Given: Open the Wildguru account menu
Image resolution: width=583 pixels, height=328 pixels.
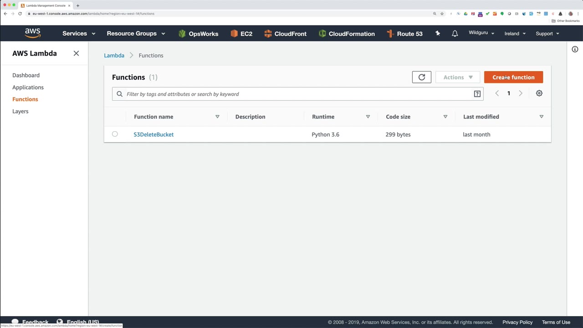Looking at the screenshot, I should point(481,33).
